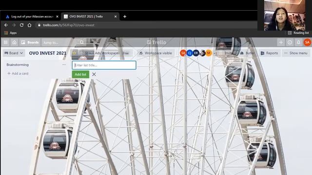The height and width of the screenshot is (175, 312).
Task: Click Add a card in Brainstorming
Action: click(x=18, y=73)
